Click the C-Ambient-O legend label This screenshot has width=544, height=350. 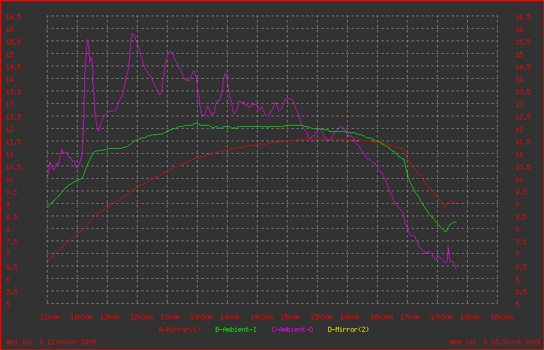(292, 329)
